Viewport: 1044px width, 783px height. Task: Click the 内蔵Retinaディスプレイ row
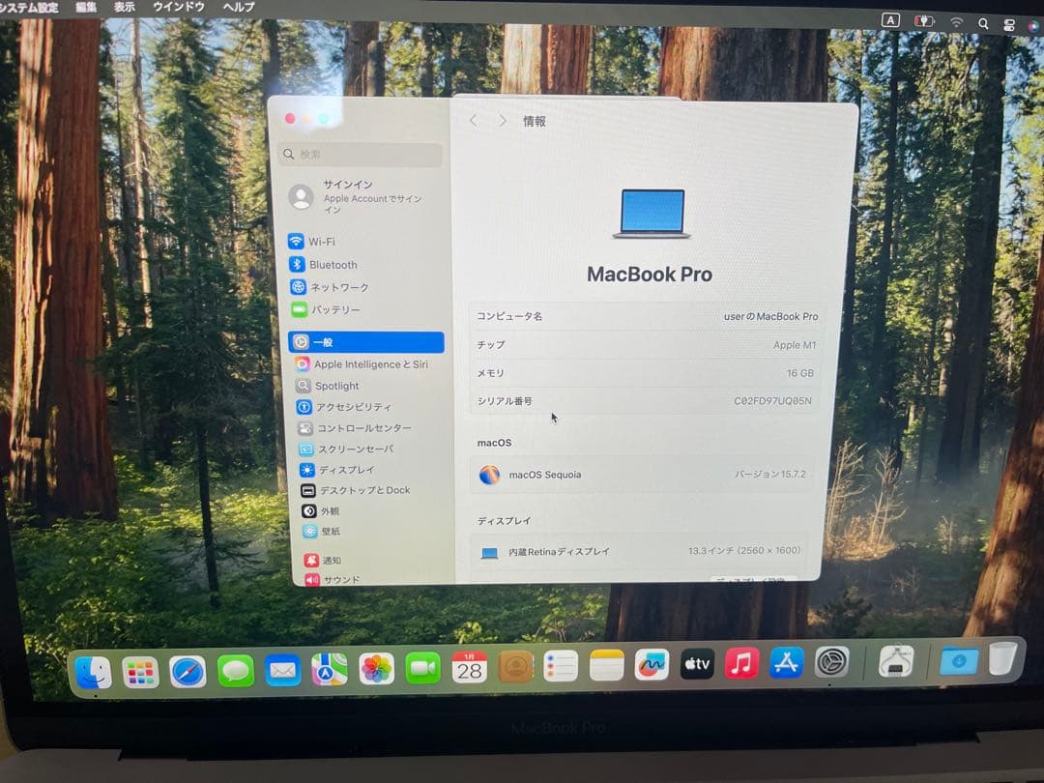(639, 551)
